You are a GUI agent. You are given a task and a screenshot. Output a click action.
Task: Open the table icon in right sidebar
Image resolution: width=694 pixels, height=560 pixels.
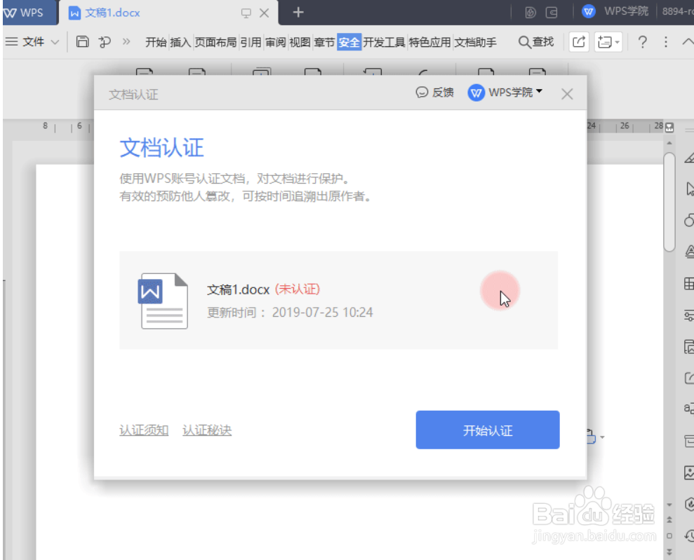[689, 283]
